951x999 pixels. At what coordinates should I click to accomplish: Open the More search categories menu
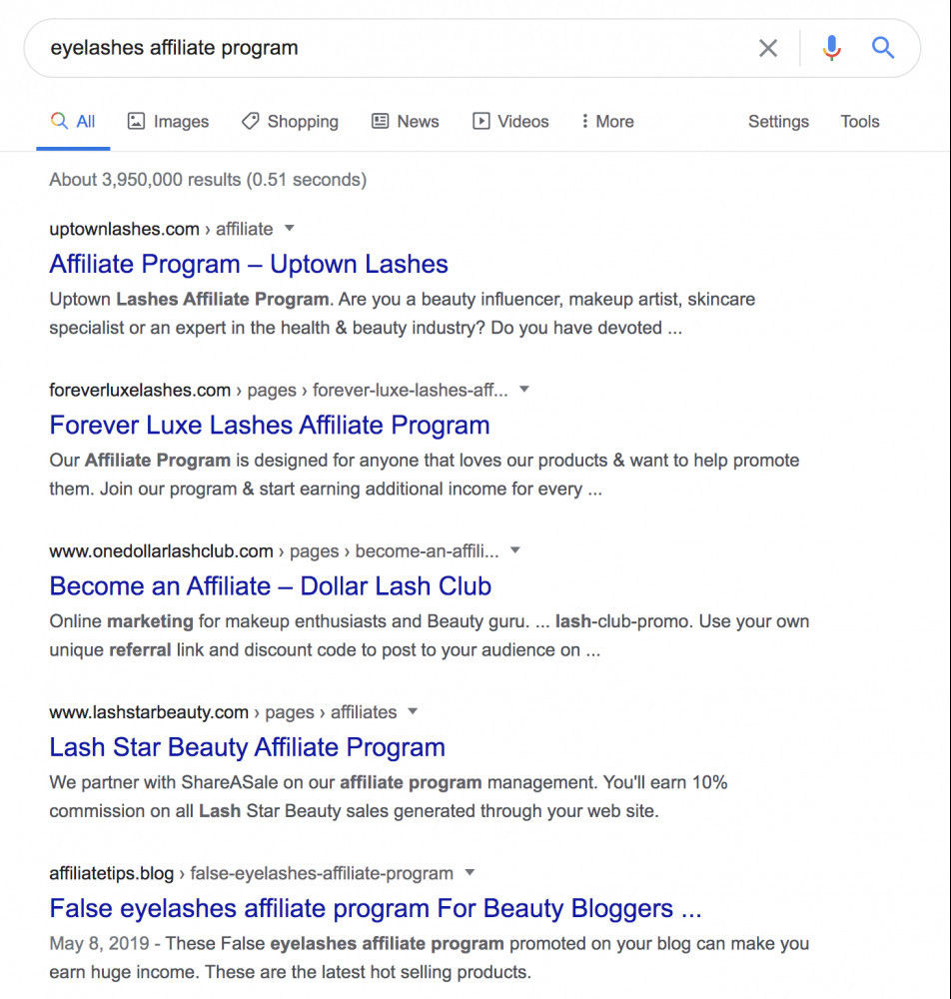[607, 121]
